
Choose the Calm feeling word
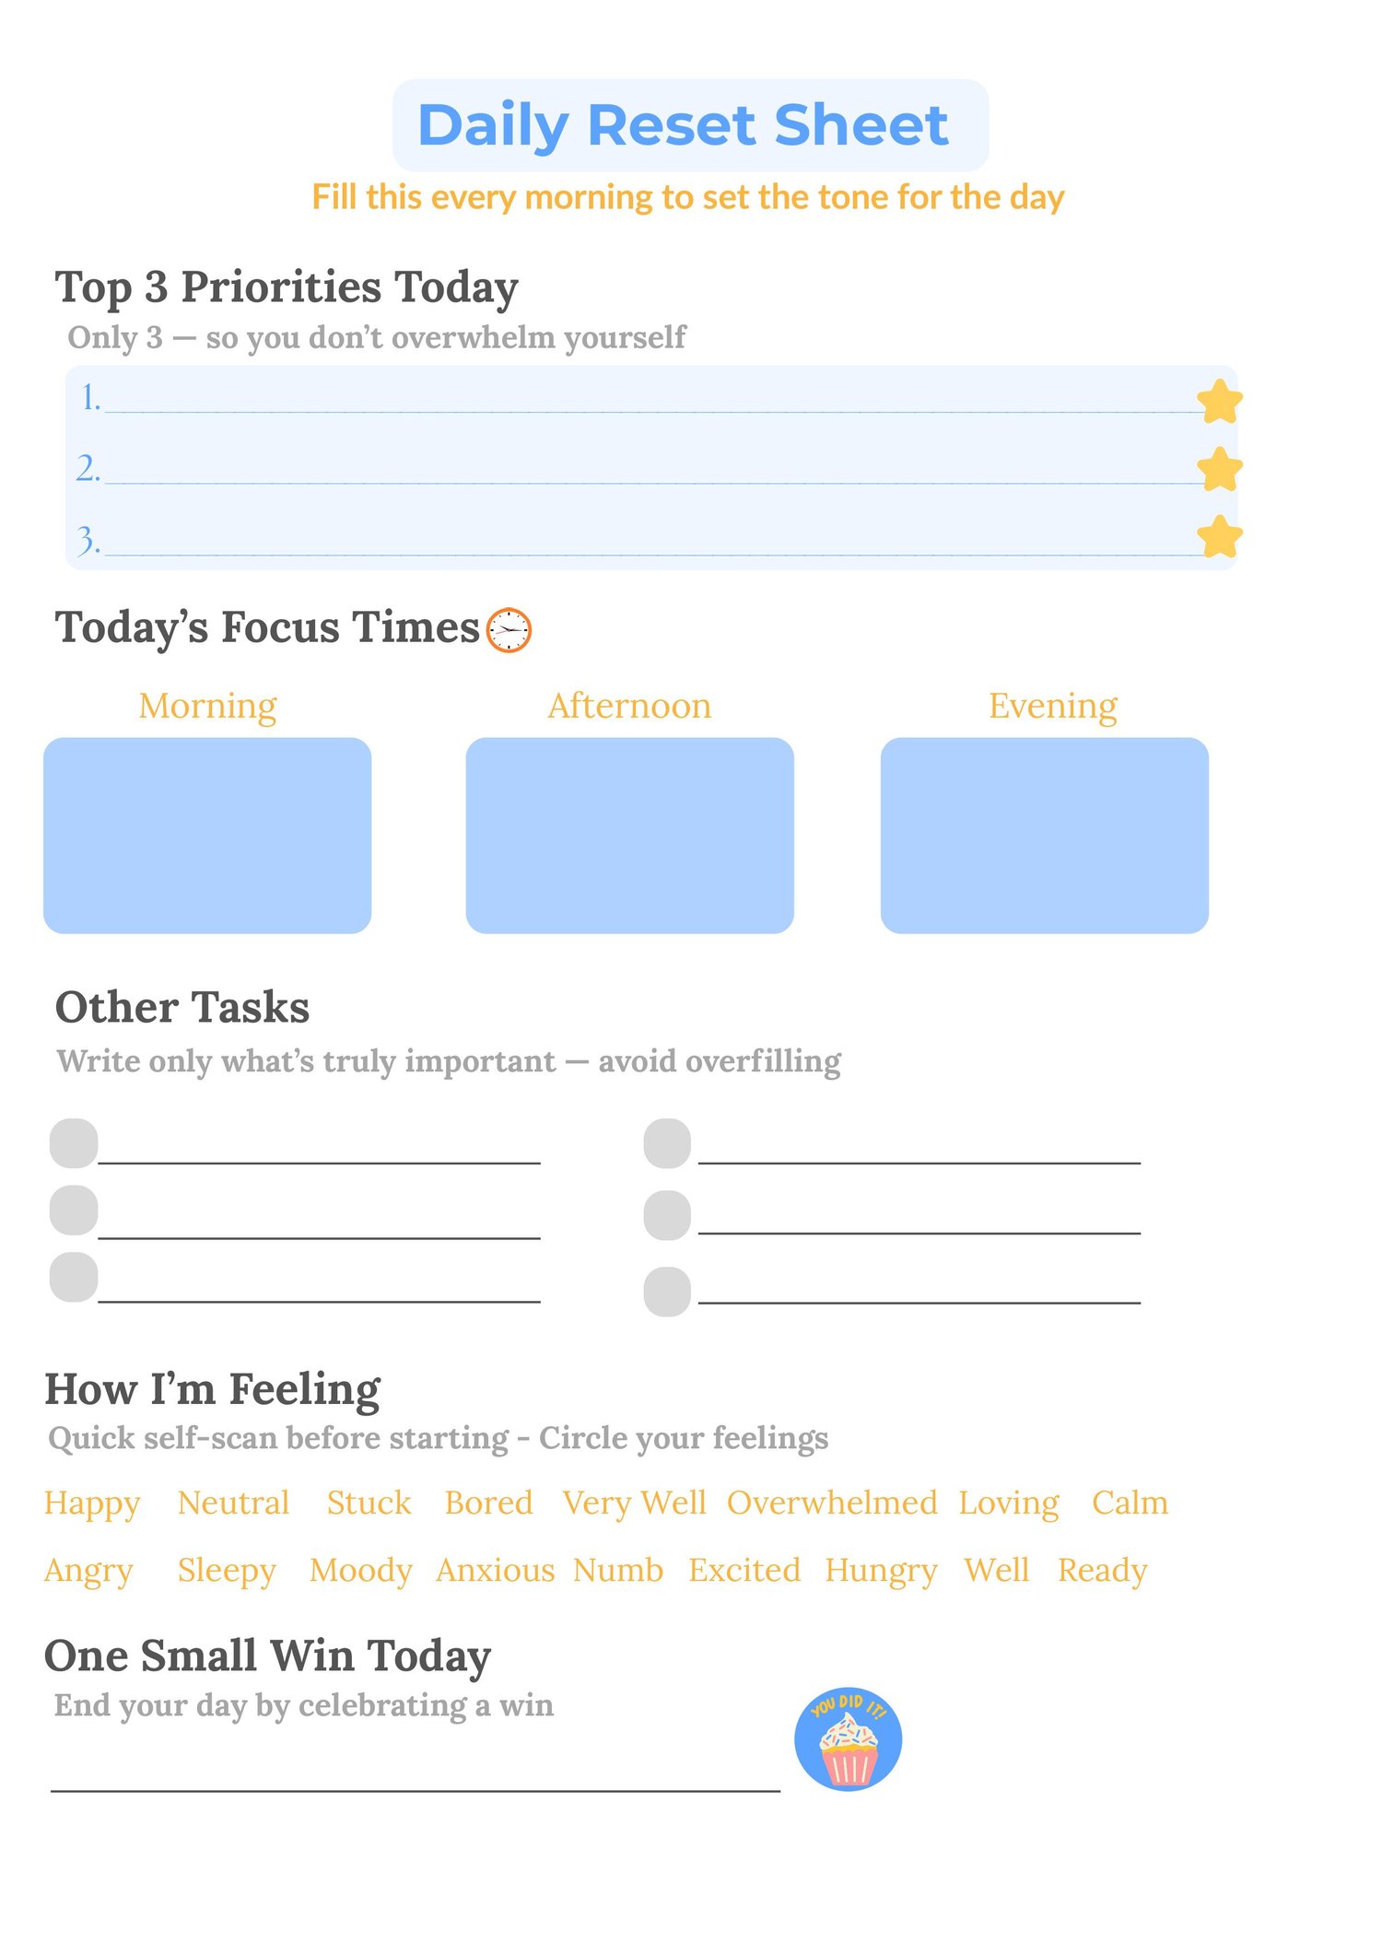tap(1130, 1503)
